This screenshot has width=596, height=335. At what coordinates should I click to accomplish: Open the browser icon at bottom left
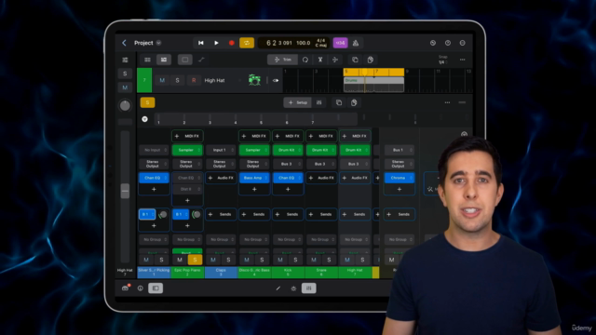tap(125, 288)
